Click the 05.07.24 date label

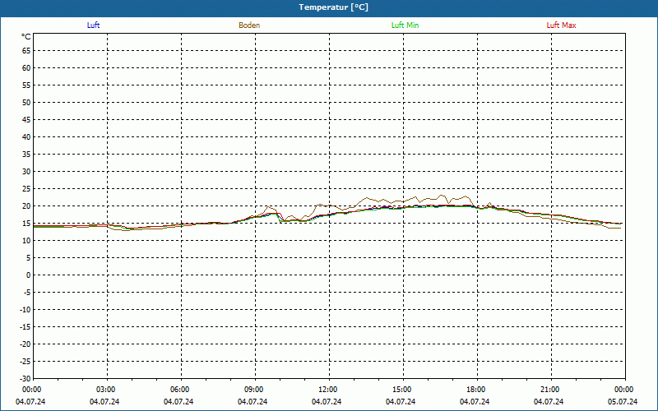623,401
